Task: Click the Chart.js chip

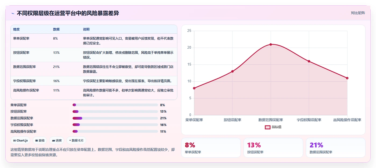Action: pyautogui.click(x=20, y=140)
